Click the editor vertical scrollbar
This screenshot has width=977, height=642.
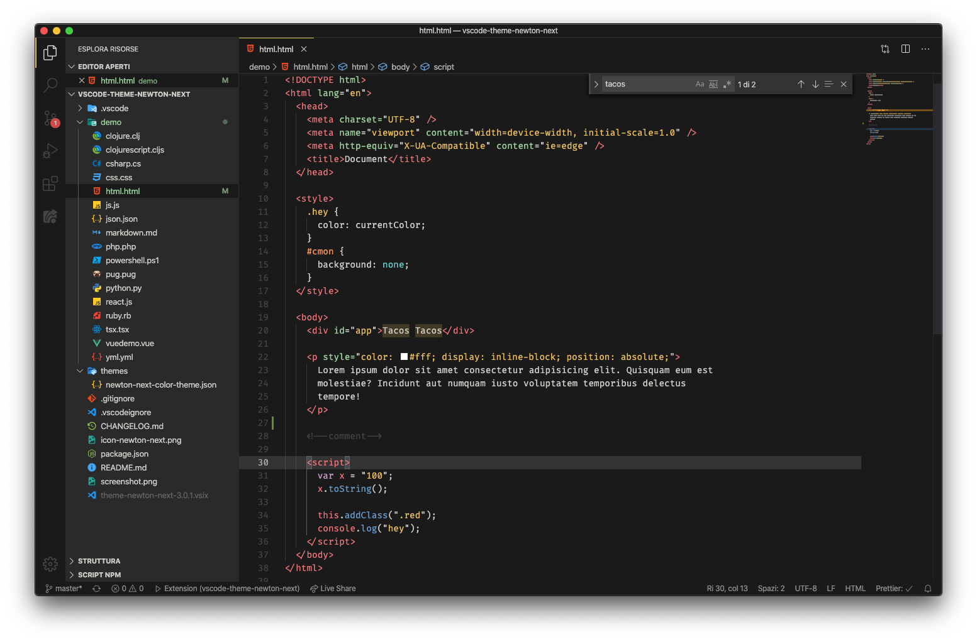[937, 207]
